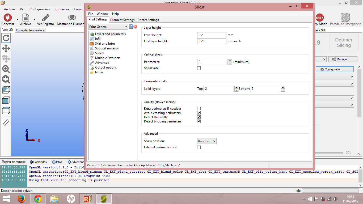Open Chrome from the taskbar
Screen dimensions: 363x204
[38, 198]
